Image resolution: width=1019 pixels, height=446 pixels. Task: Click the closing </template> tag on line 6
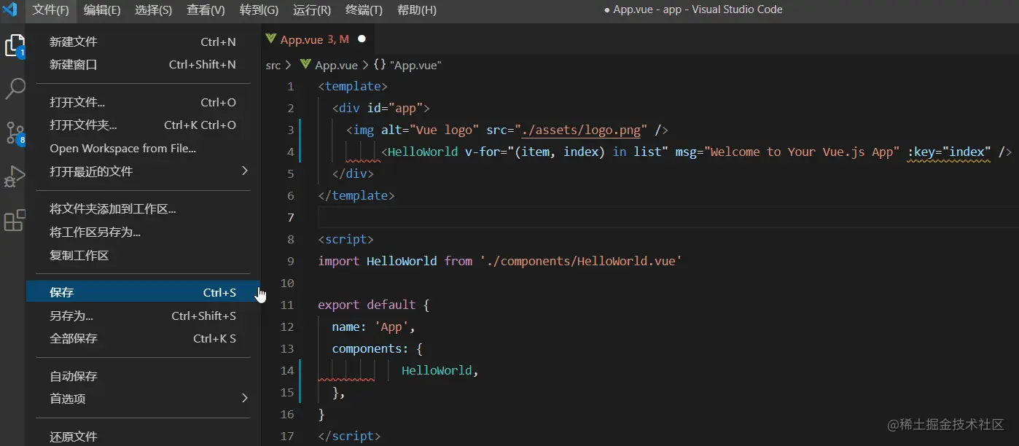coord(356,195)
